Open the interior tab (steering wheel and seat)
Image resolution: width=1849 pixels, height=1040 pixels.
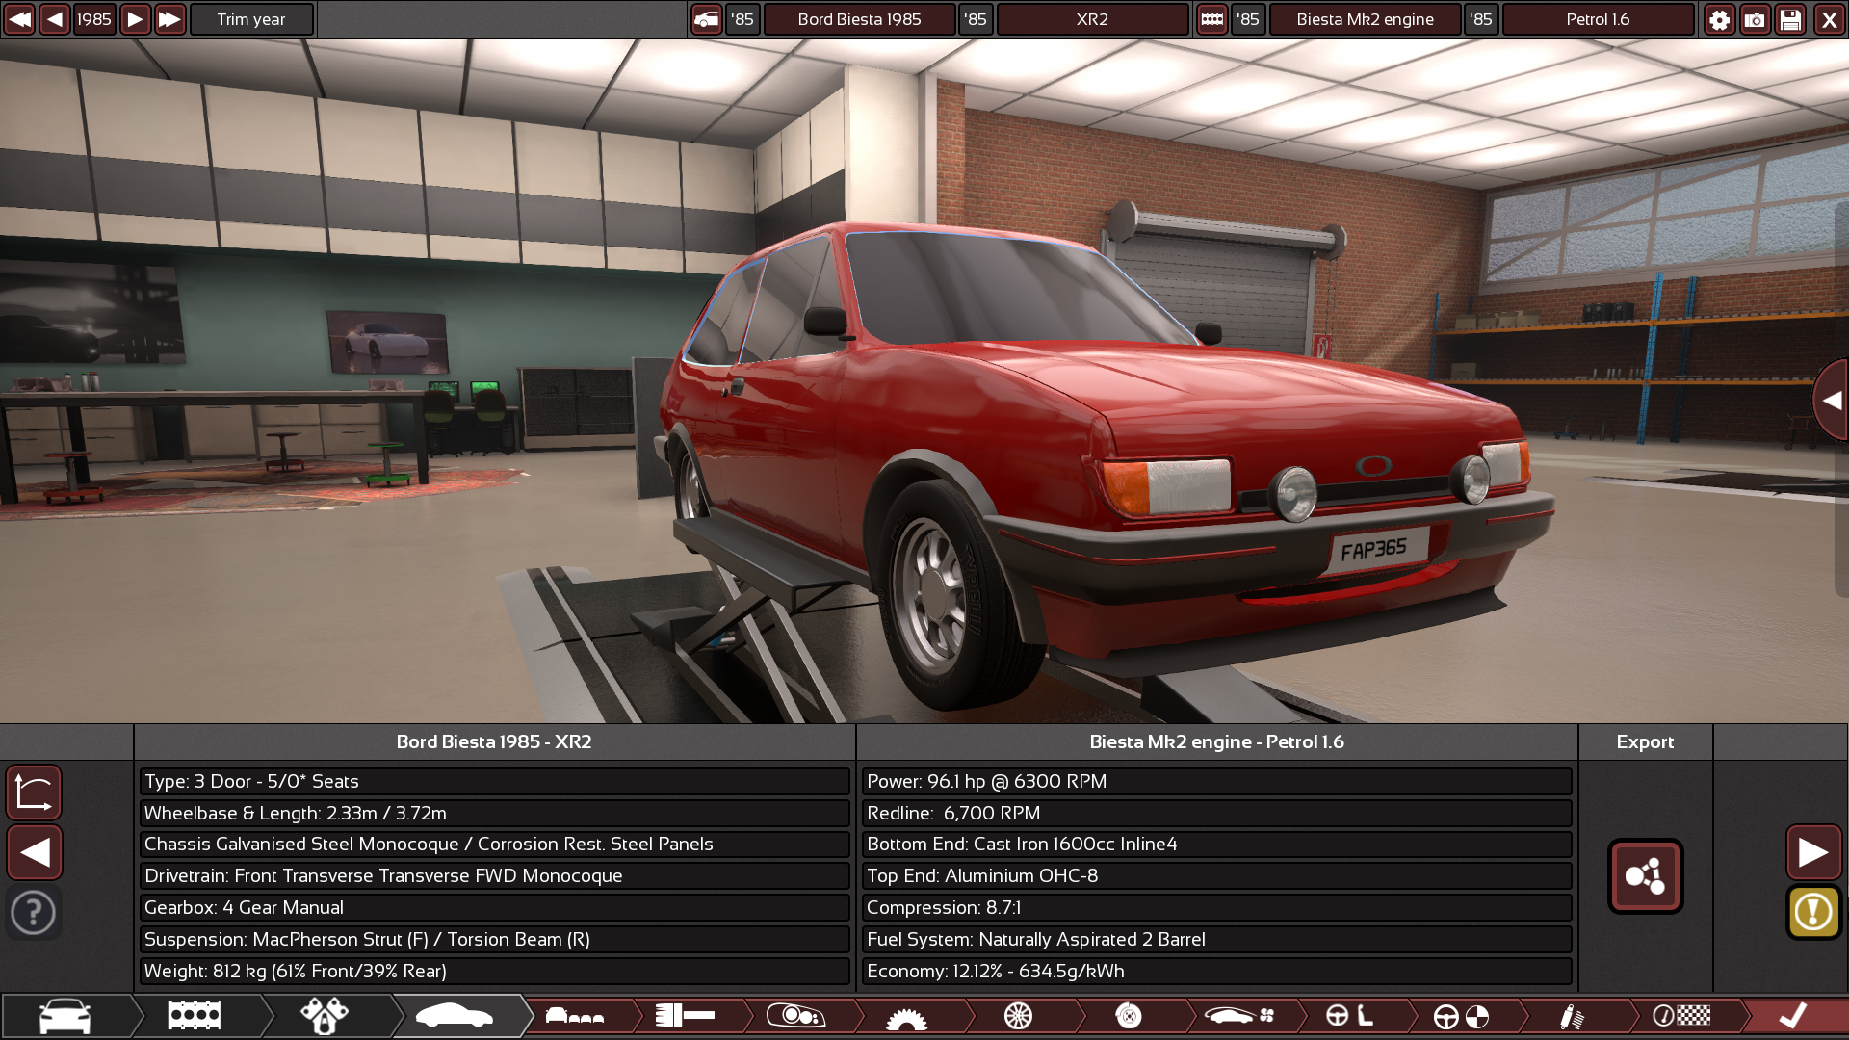1350,1016
